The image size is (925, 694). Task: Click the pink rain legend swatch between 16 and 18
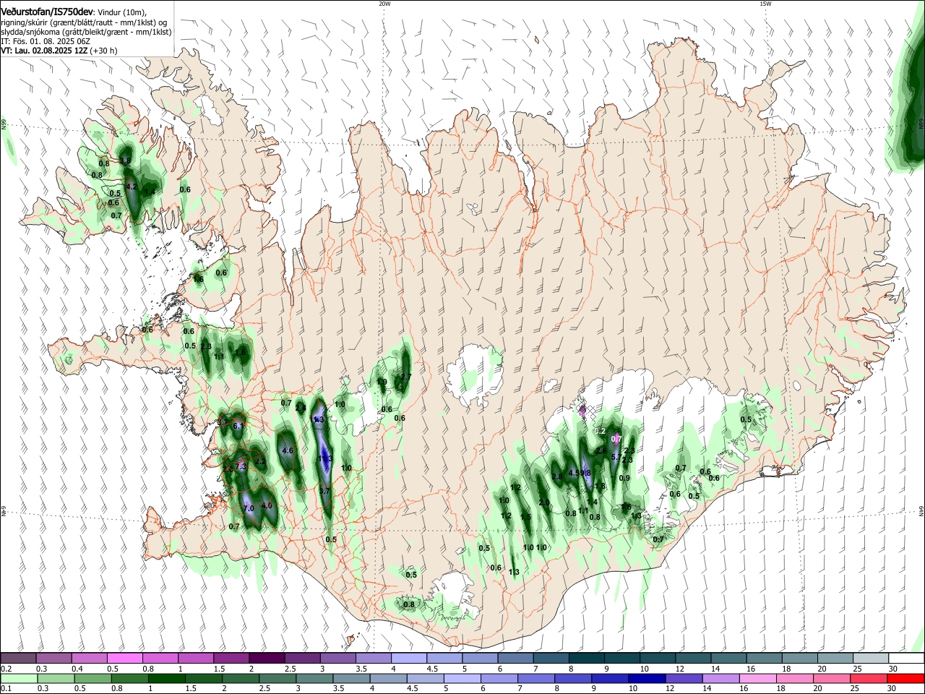pos(757,678)
